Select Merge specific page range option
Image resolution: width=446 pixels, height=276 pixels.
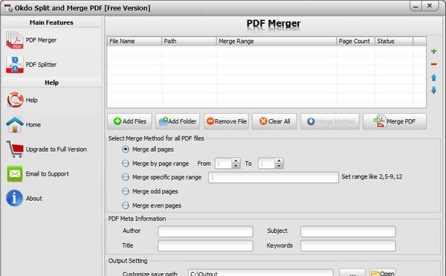(x=126, y=177)
